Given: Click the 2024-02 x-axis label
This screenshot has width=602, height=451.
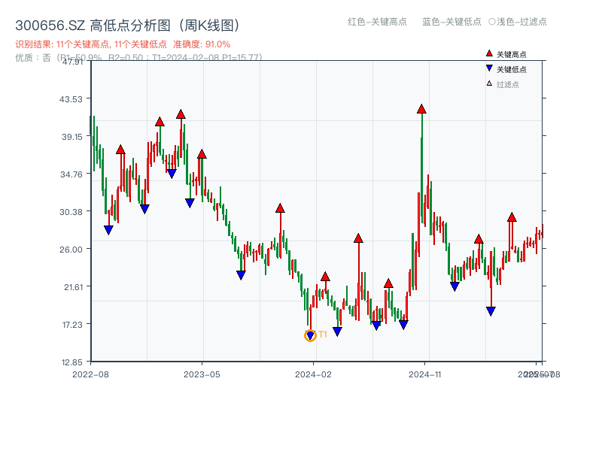Looking at the screenshot, I should [313, 374].
